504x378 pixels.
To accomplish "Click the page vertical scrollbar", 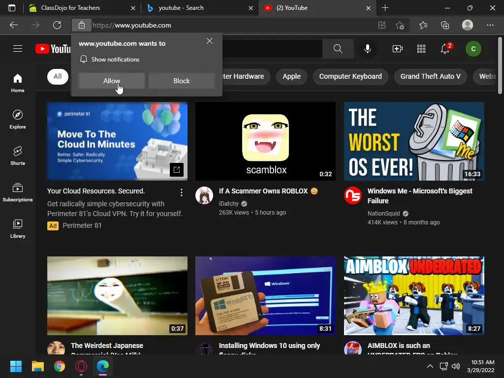I will click(x=500, y=66).
